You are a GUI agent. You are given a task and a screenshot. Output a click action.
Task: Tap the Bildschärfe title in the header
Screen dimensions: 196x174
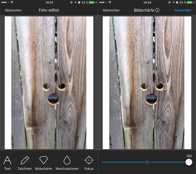pos(144,10)
